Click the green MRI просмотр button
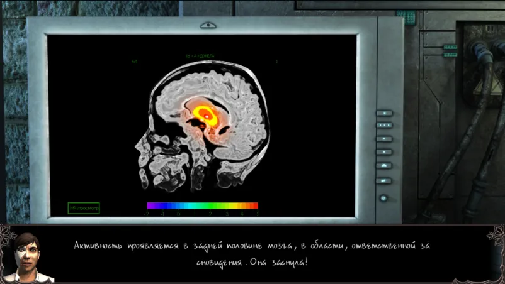505x284 pixels. click(x=84, y=208)
